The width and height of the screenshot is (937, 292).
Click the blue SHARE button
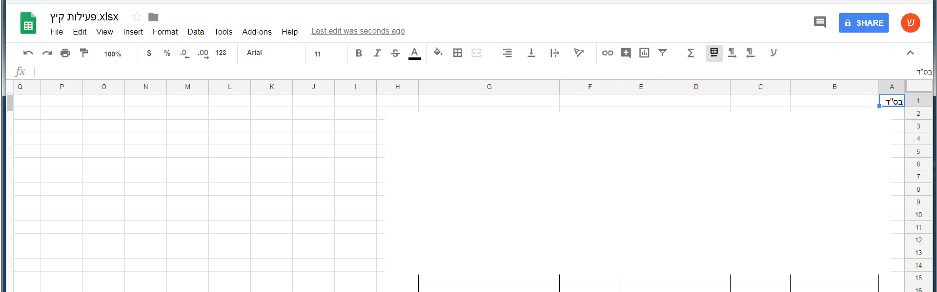pos(863,23)
